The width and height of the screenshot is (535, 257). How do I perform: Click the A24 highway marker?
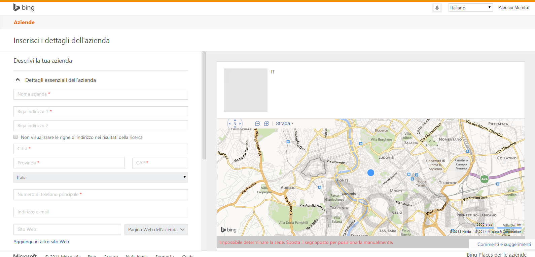[x=484, y=179]
